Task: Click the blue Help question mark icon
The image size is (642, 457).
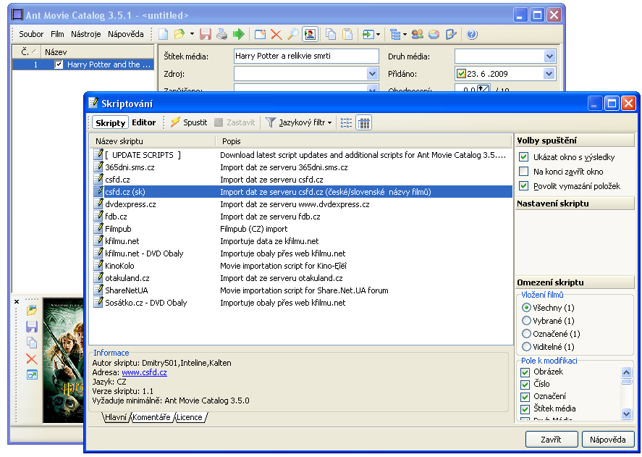Action: [472, 34]
